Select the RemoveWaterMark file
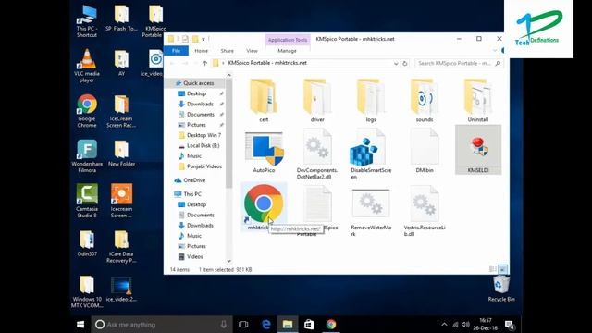 pyautogui.click(x=371, y=212)
